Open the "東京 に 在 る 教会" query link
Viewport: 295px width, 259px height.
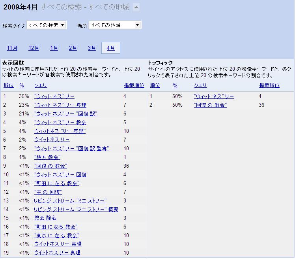[57, 236]
